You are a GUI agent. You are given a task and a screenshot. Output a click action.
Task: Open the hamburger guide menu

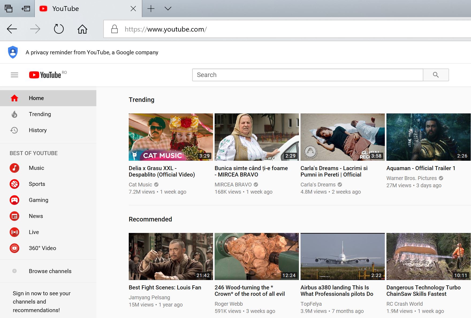click(x=14, y=75)
